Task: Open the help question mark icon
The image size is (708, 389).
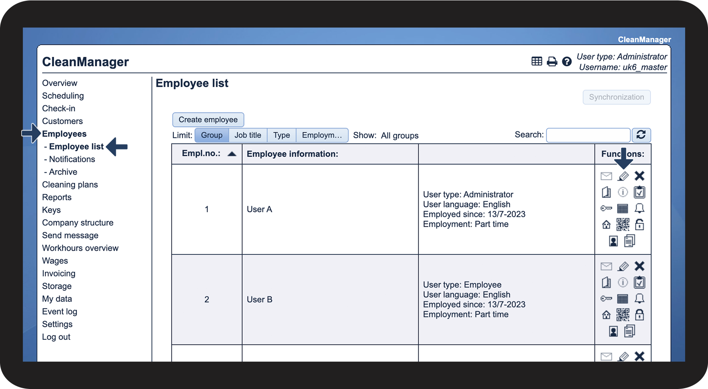Action: coord(567,62)
